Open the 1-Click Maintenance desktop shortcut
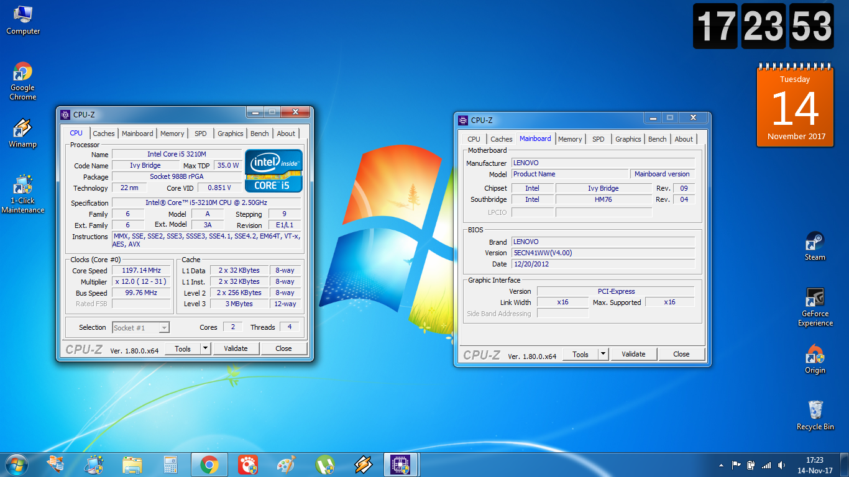Viewport: 849px width, 477px height. (22, 194)
